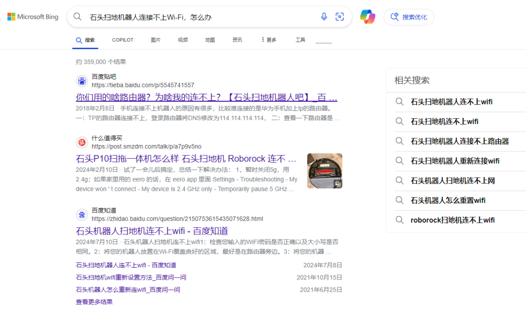Screen dimensions: 526x312
Task: Open sublink 石头扫地机器人连不上wifi - 百度知道
Action: click(126, 265)
